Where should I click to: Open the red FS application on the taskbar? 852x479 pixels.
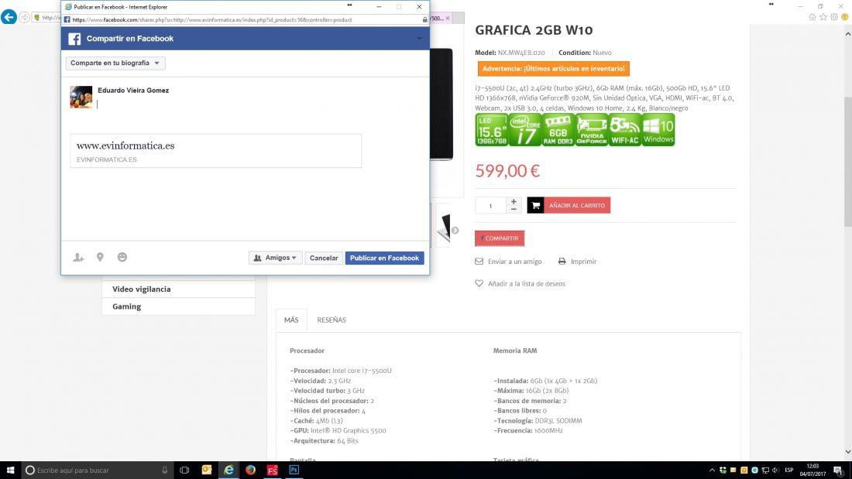click(x=272, y=470)
